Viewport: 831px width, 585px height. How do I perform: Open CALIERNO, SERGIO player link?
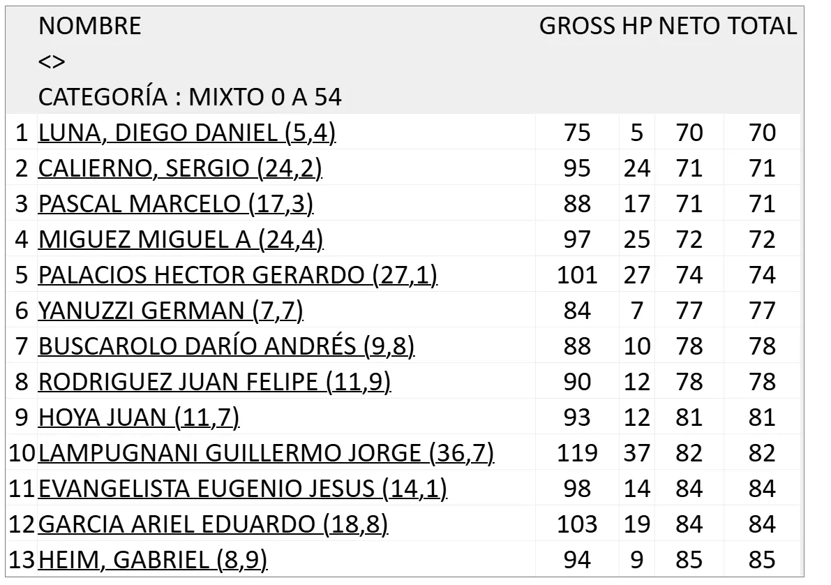click(180, 168)
